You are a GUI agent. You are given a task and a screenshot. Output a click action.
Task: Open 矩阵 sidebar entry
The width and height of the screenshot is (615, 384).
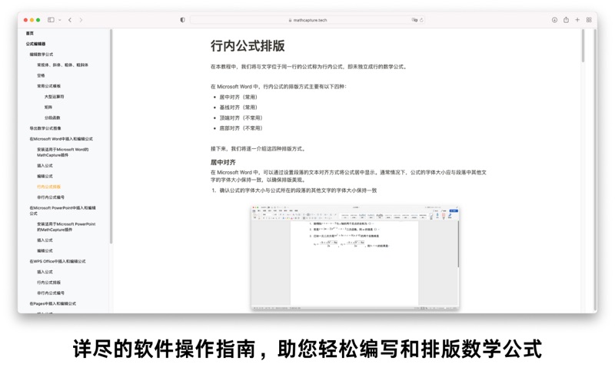click(48, 108)
